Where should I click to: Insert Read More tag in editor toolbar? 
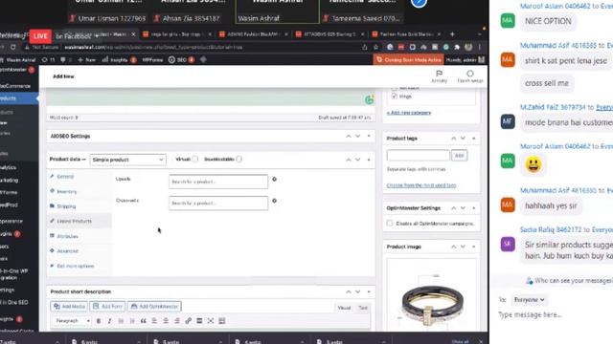pos(199,321)
